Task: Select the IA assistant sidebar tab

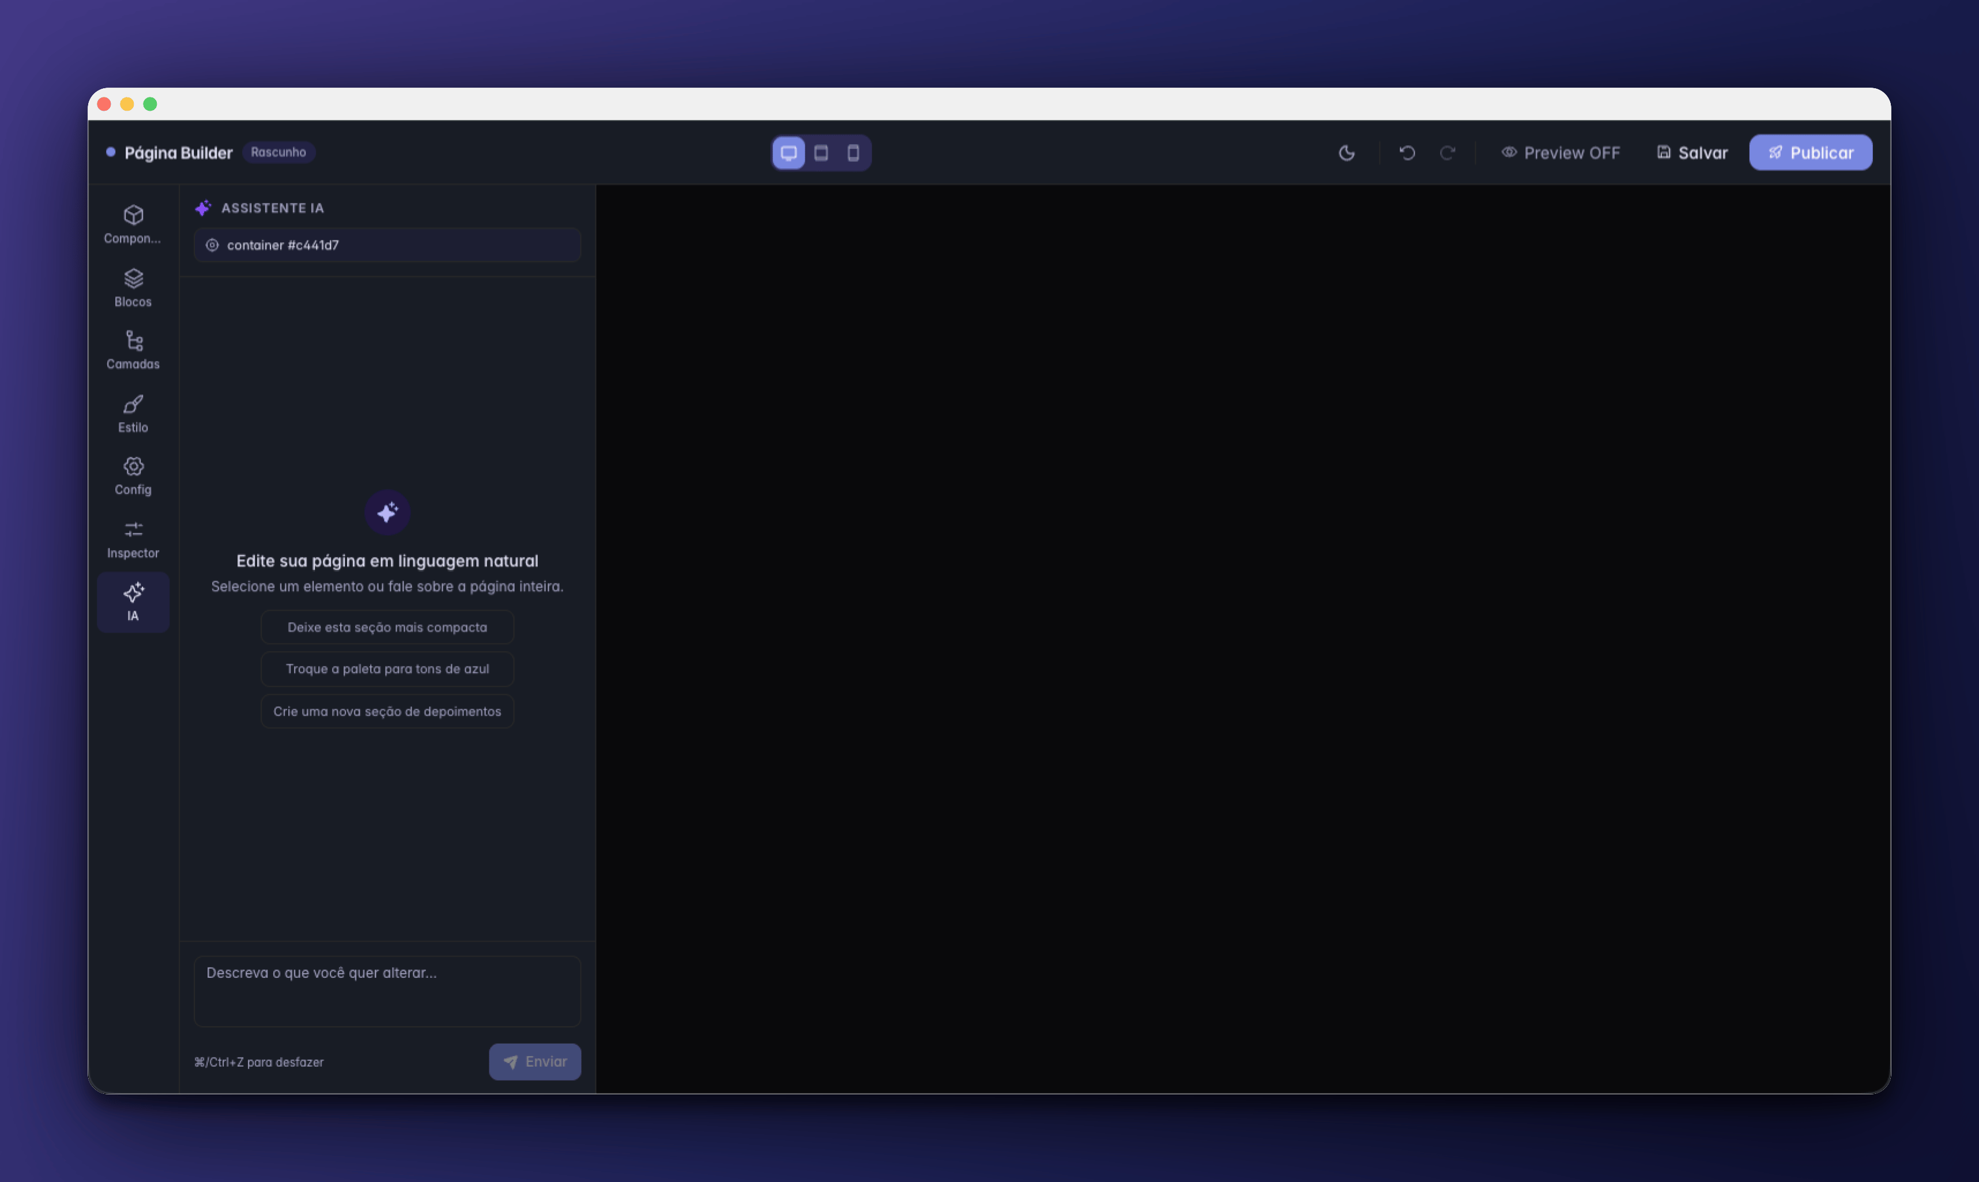Action: click(x=133, y=602)
